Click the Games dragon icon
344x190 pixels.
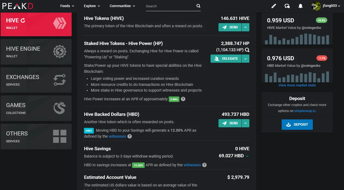pyautogui.click(x=60, y=108)
